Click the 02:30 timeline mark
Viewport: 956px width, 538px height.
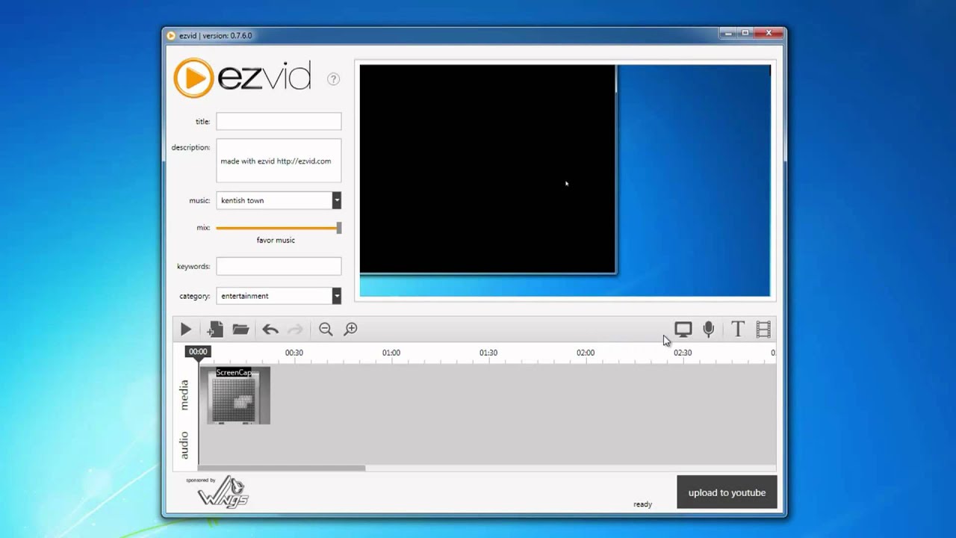[683, 353]
